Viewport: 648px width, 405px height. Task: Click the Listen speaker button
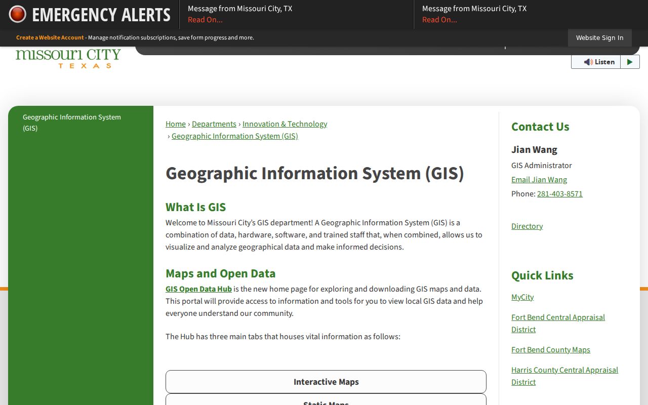click(596, 62)
